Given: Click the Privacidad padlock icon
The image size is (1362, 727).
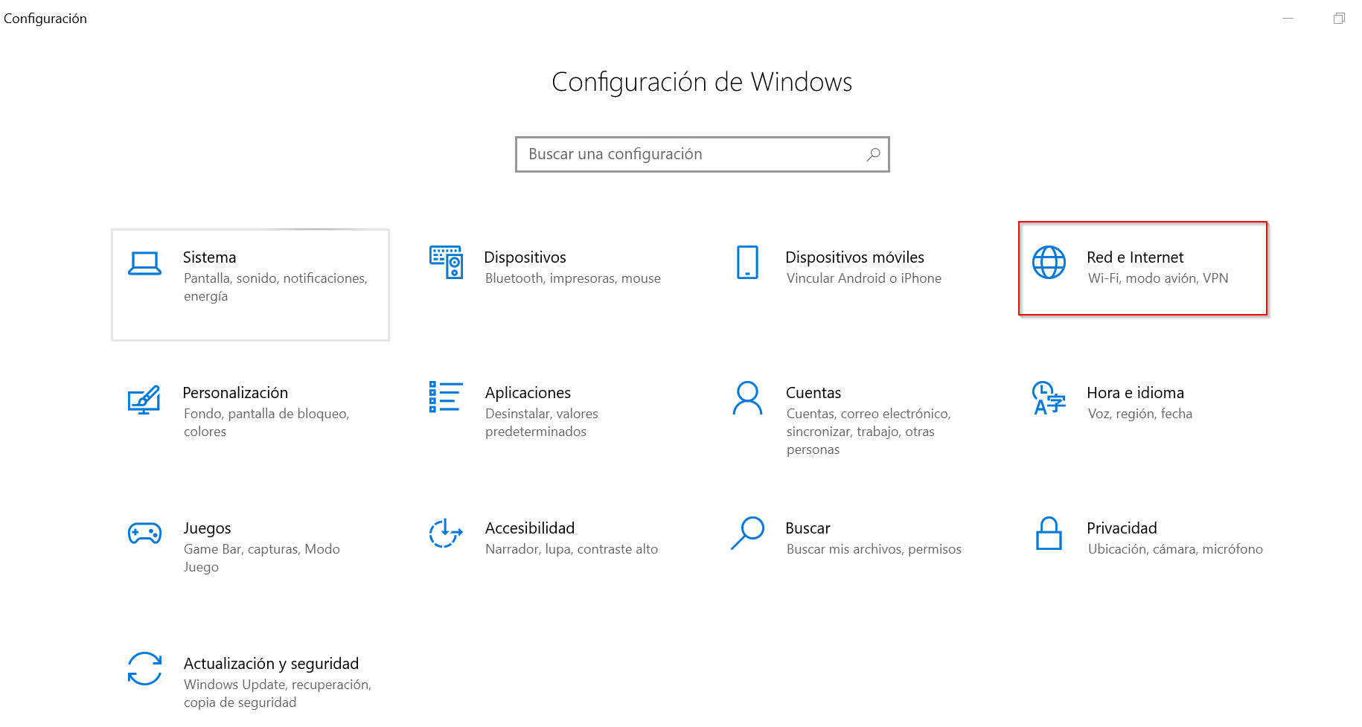Looking at the screenshot, I should 1049,534.
